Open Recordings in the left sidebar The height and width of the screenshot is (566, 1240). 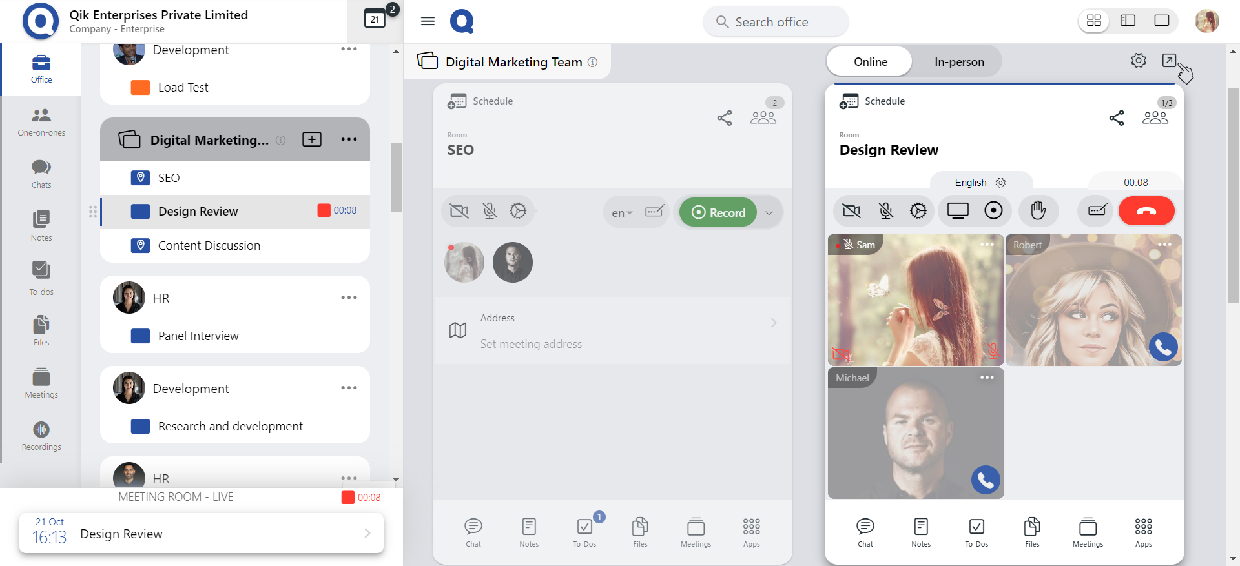pos(41,436)
